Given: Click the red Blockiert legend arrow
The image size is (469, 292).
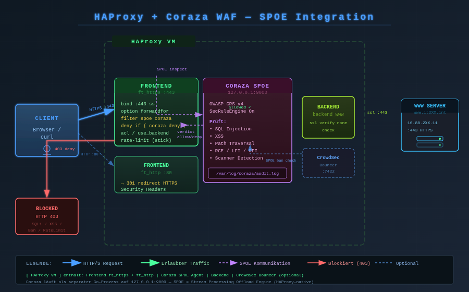Looking at the screenshot, I should [317, 263].
